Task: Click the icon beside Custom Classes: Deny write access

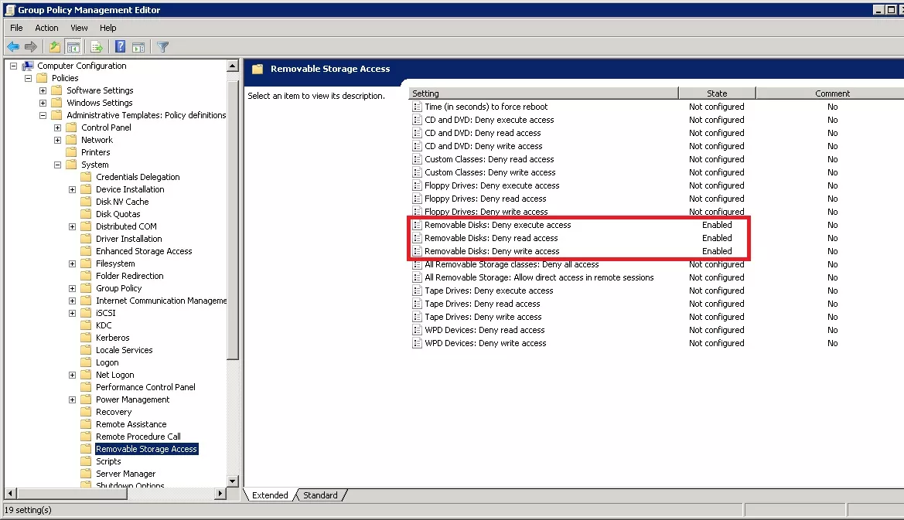Action: pos(417,172)
